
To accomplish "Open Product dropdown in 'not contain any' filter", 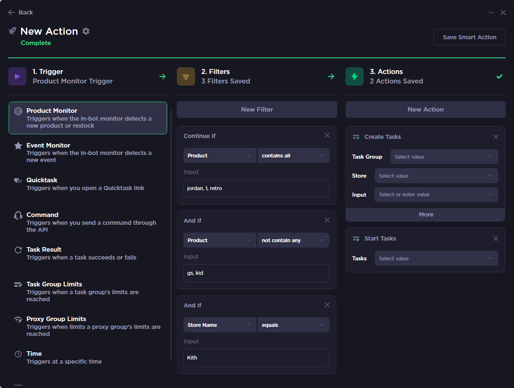I will 220,240.
